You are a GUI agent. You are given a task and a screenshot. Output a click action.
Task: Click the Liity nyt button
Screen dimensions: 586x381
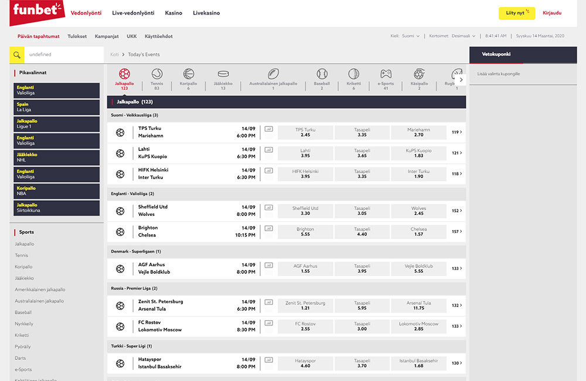click(x=516, y=13)
